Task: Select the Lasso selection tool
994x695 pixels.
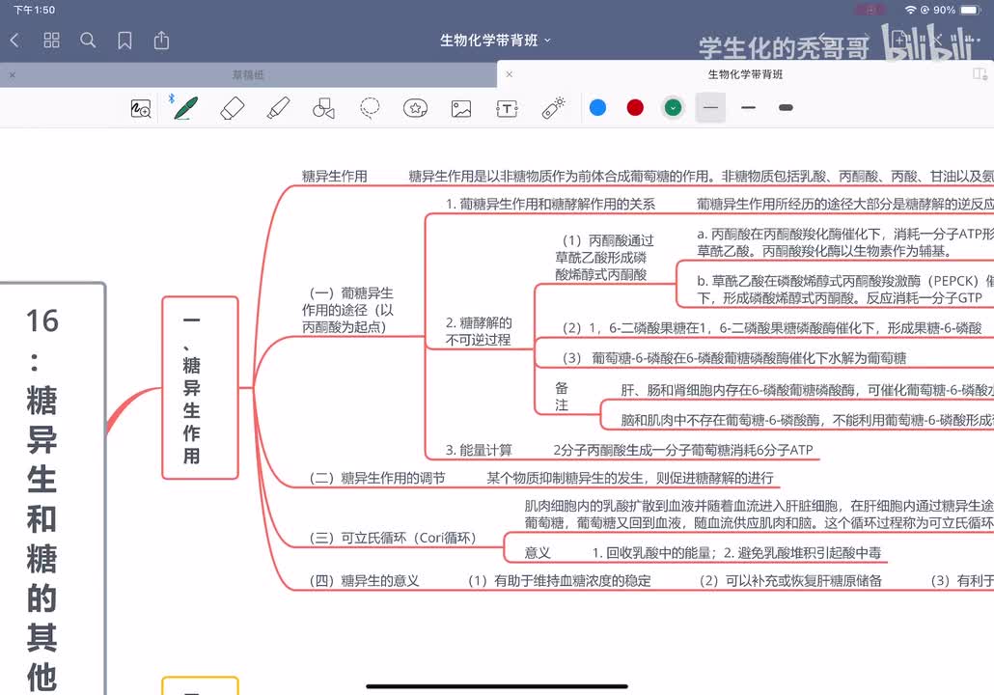Action: point(370,108)
